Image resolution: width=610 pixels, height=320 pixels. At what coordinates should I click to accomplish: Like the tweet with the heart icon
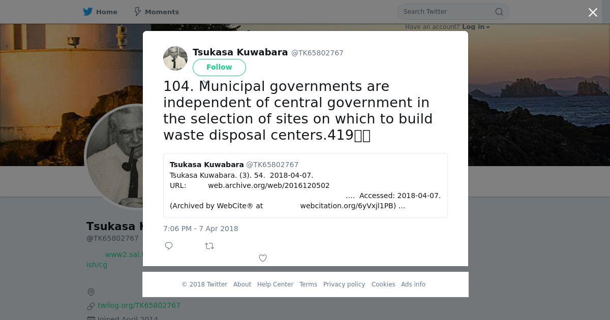(263, 258)
